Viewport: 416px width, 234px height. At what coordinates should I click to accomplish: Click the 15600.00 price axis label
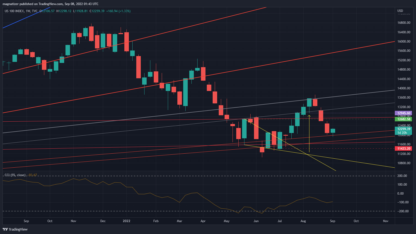coord(404,51)
